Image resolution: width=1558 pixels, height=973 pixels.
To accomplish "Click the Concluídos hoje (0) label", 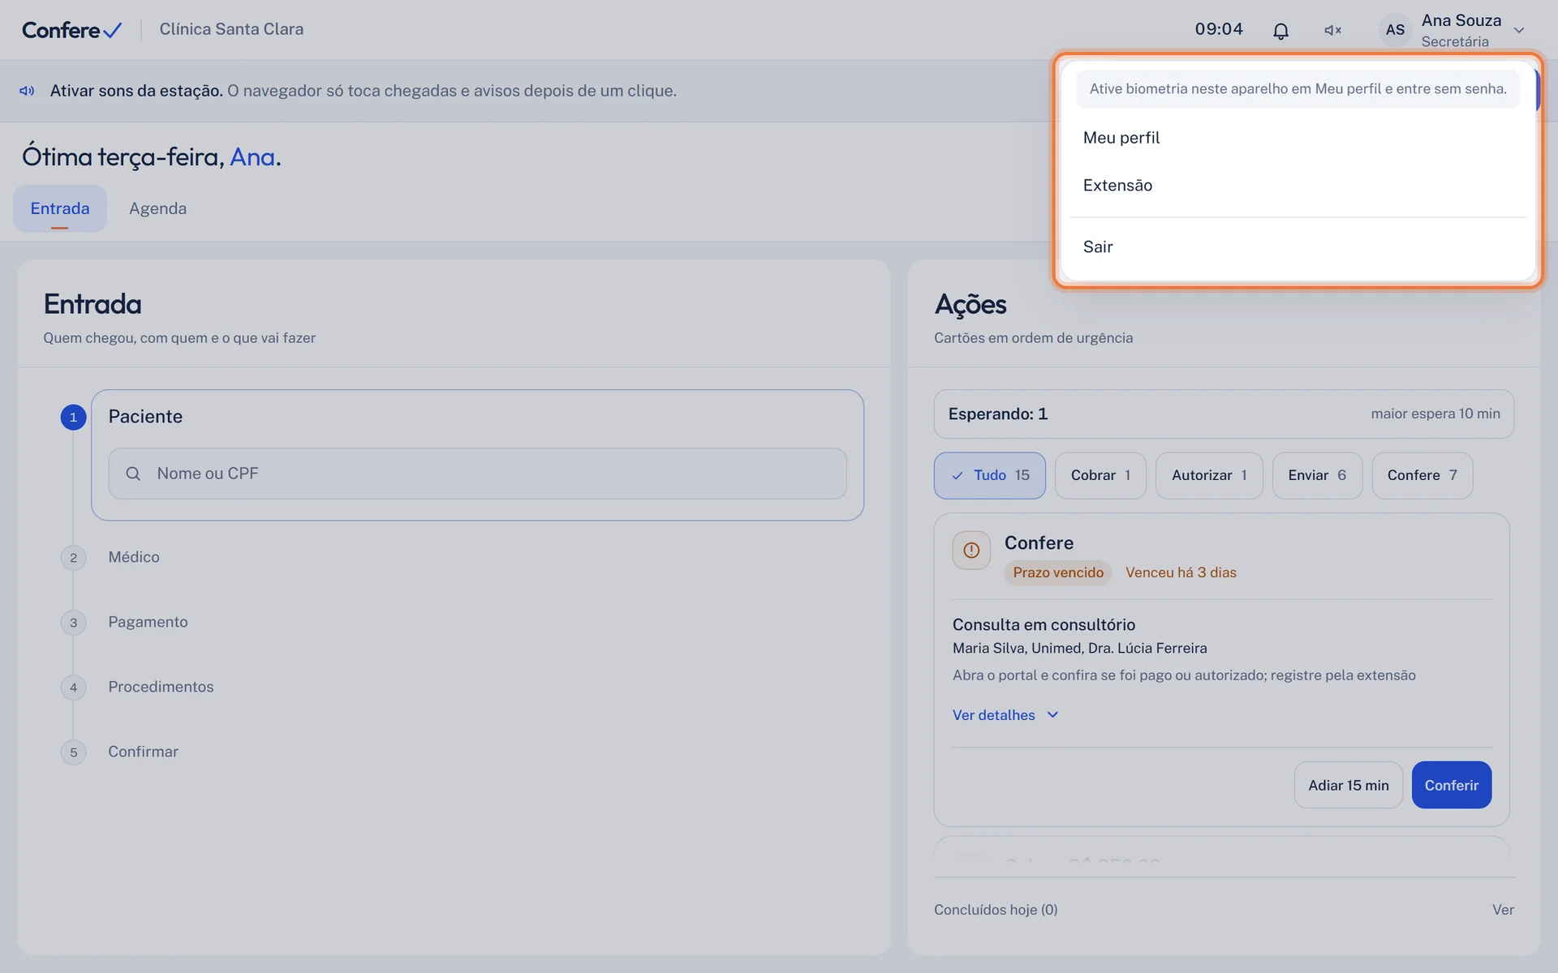I will (x=996, y=910).
